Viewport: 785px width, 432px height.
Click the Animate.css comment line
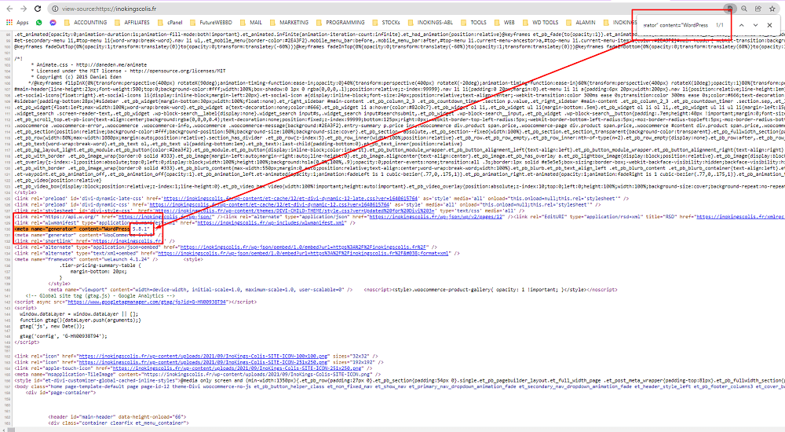90,64
